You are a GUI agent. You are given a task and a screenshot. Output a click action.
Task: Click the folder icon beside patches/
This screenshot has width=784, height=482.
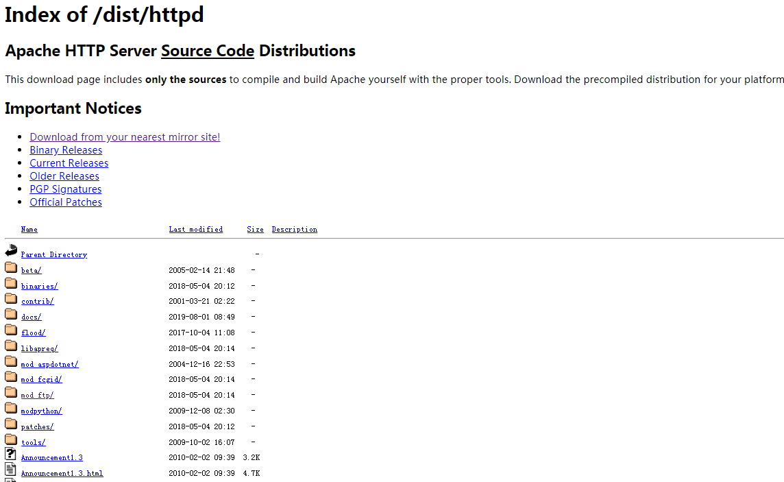point(11,424)
